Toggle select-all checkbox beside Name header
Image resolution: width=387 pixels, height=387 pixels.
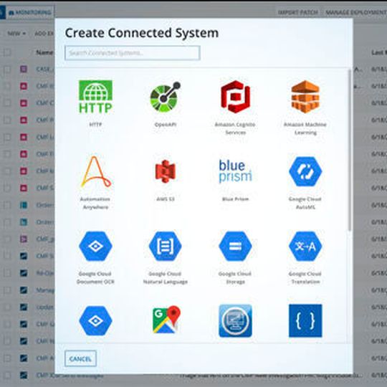coord(7,52)
